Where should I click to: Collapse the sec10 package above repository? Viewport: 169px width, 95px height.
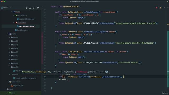tap(11, 12)
